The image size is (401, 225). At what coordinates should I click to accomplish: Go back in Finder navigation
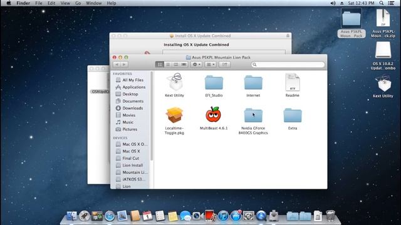tap(117, 64)
